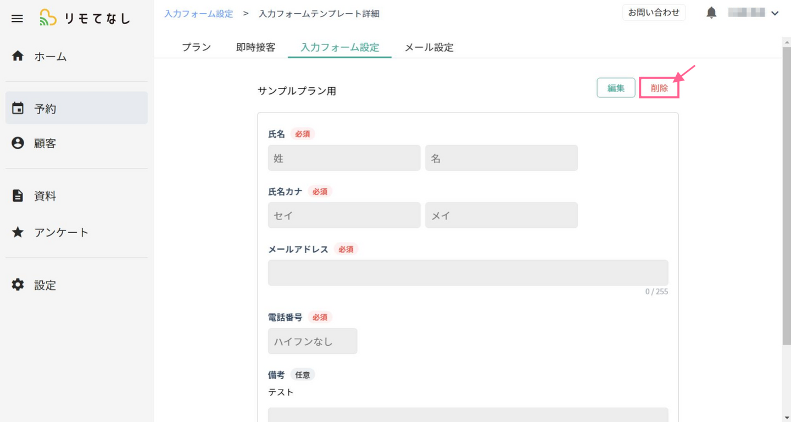Switch to the 即時接客 tab
This screenshot has height=422, width=791.
(x=255, y=47)
